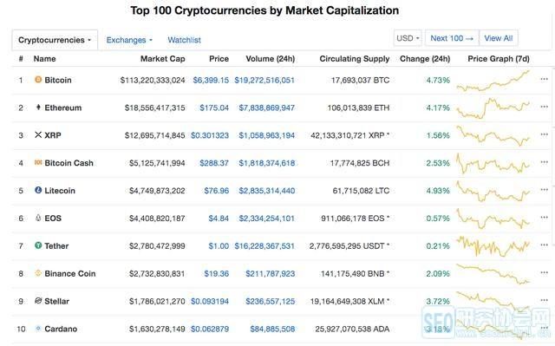Click the View All button
Screen dimensions: 555x346
click(x=499, y=38)
